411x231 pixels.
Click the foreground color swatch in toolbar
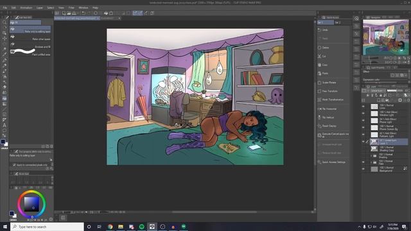click(x=3, y=142)
